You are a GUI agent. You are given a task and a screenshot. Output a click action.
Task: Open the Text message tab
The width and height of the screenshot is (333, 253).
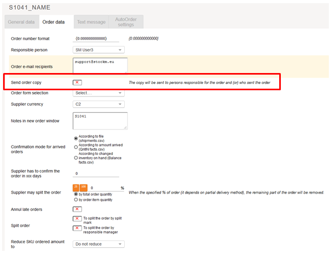[x=91, y=22]
